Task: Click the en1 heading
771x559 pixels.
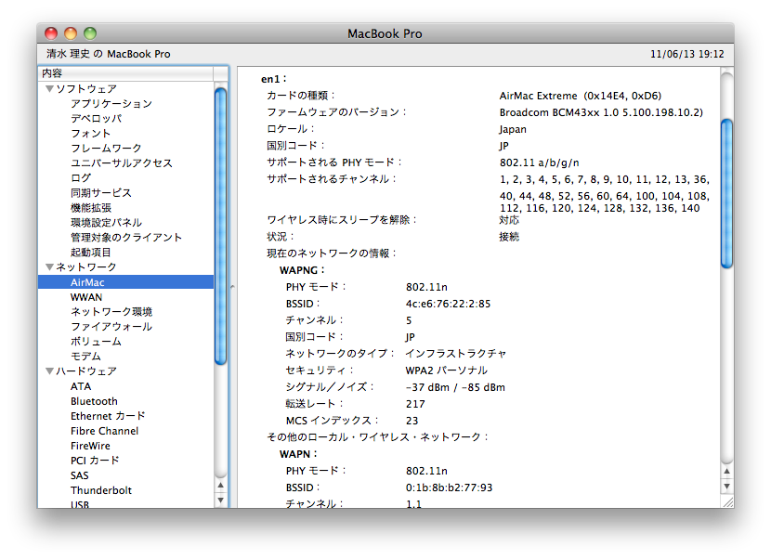Action: 274,79
